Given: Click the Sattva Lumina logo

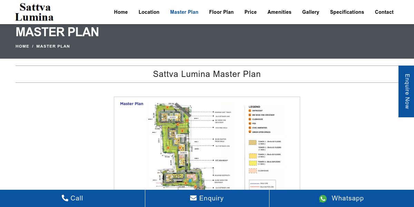Looking at the screenshot, I should click(34, 12).
